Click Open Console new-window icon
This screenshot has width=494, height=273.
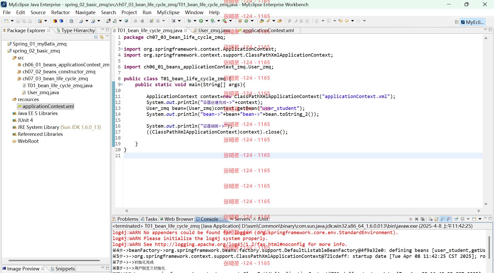474,219
